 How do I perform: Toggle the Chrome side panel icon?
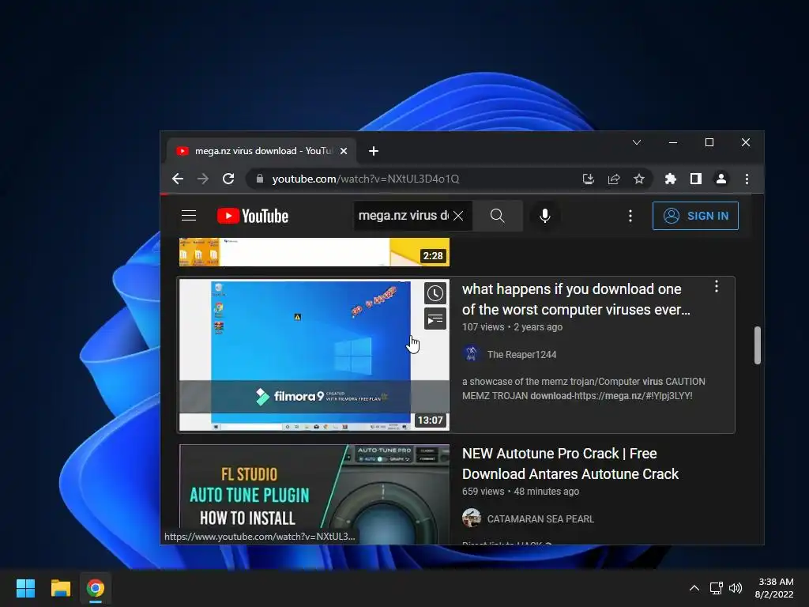(695, 179)
